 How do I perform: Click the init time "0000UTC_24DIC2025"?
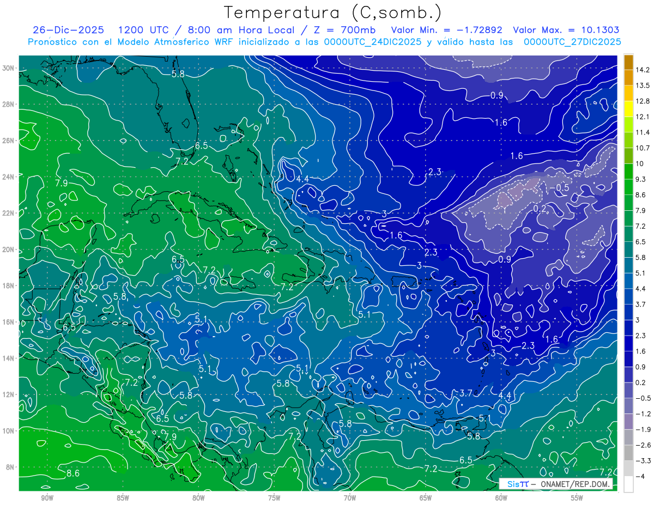tap(372, 42)
